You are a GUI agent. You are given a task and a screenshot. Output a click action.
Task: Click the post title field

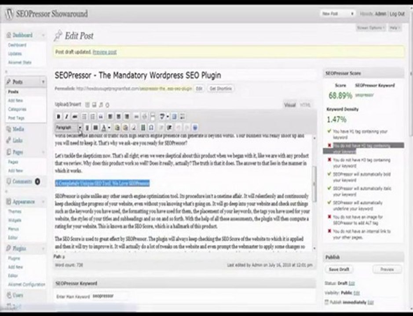click(x=185, y=75)
